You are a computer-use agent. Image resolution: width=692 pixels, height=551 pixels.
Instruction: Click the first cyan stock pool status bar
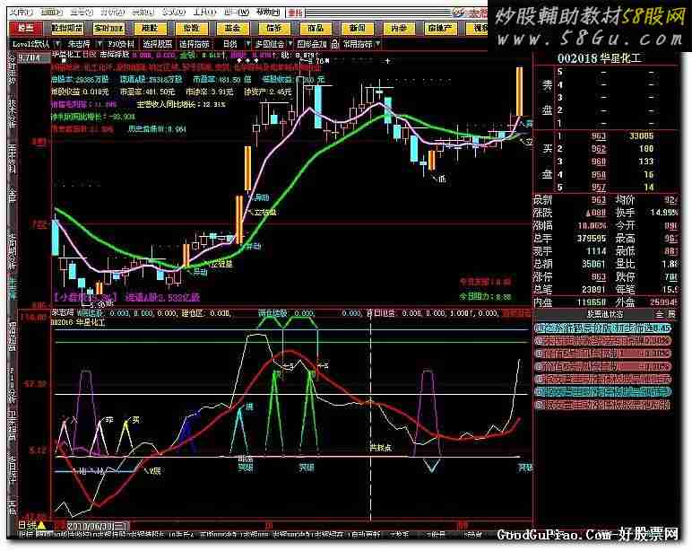click(603, 328)
